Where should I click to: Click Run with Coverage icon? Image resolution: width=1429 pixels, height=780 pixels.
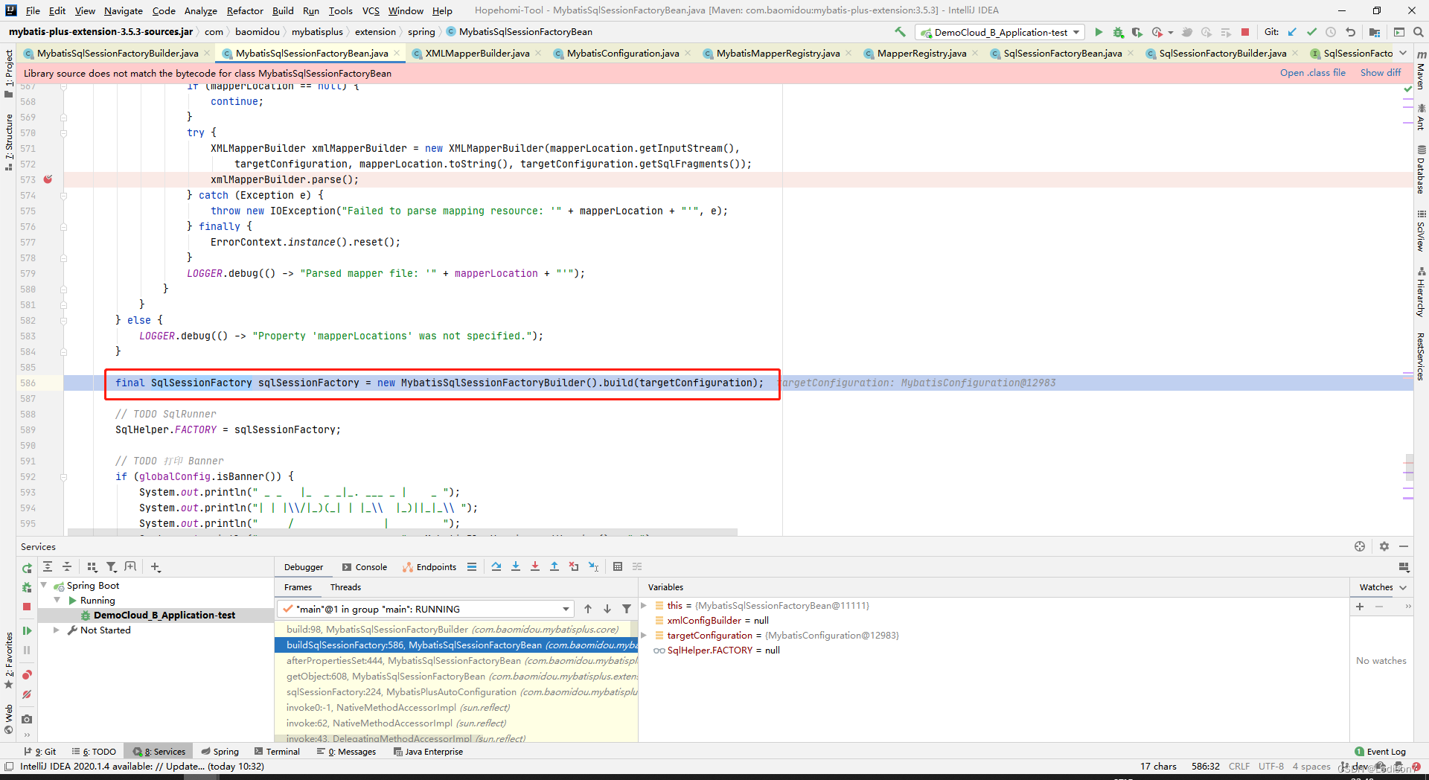coord(1137,32)
